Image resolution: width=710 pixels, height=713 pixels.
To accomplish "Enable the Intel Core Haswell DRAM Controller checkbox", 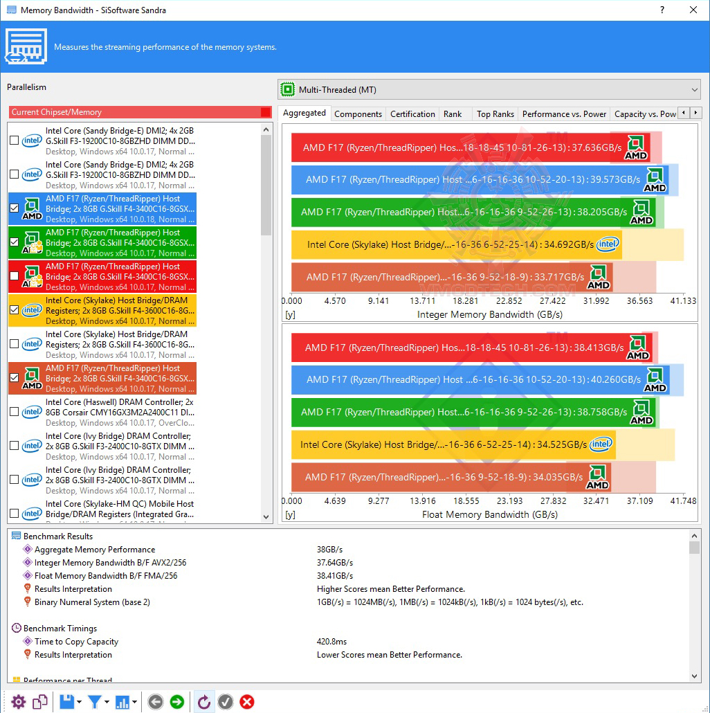I will (x=14, y=411).
